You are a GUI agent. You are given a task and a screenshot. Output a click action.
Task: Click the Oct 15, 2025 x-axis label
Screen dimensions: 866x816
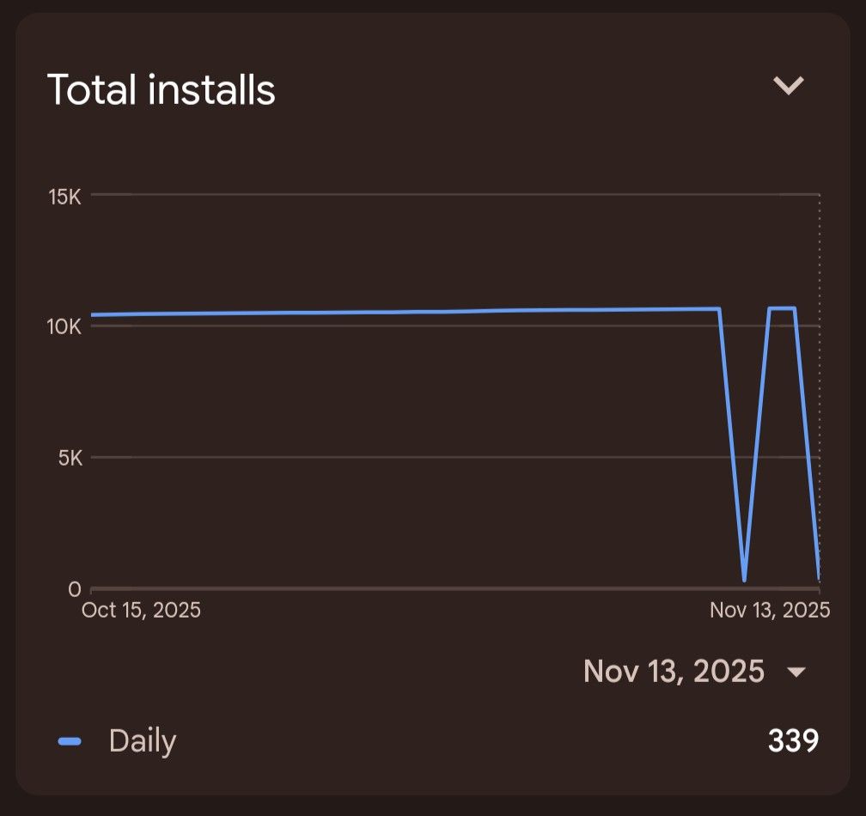coord(141,610)
